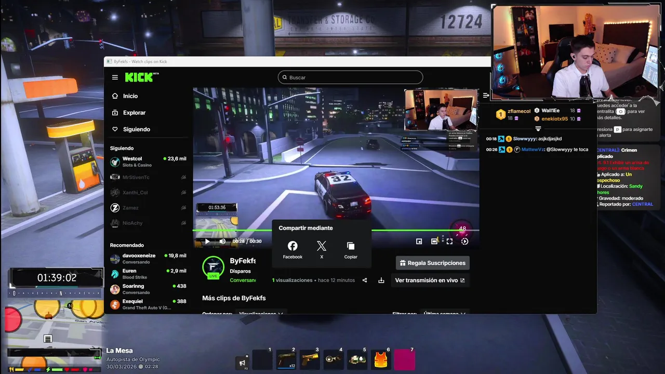Share the clip on X
665x374 pixels.
pyautogui.click(x=322, y=250)
